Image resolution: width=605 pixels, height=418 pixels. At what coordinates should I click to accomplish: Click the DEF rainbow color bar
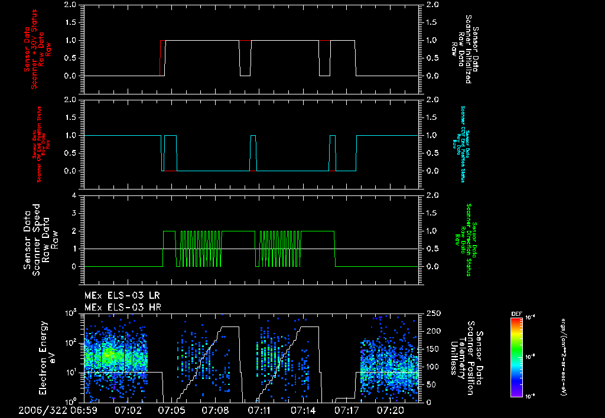[x=516, y=357]
